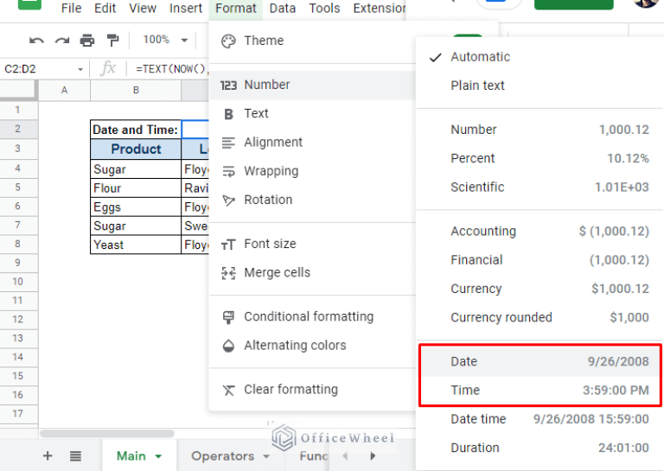Select the Paint format roller icon
The height and width of the screenshot is (471, 664).
pyautogui.click(x=112, y=41)
